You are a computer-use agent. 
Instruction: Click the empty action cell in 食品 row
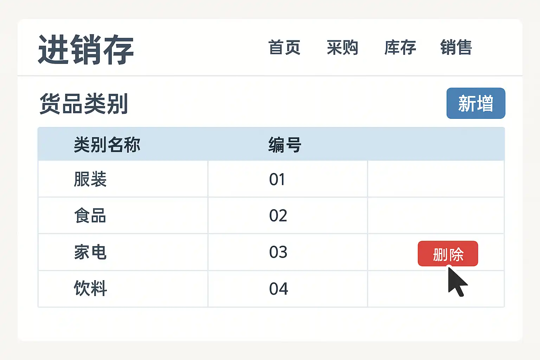(436, 216)
